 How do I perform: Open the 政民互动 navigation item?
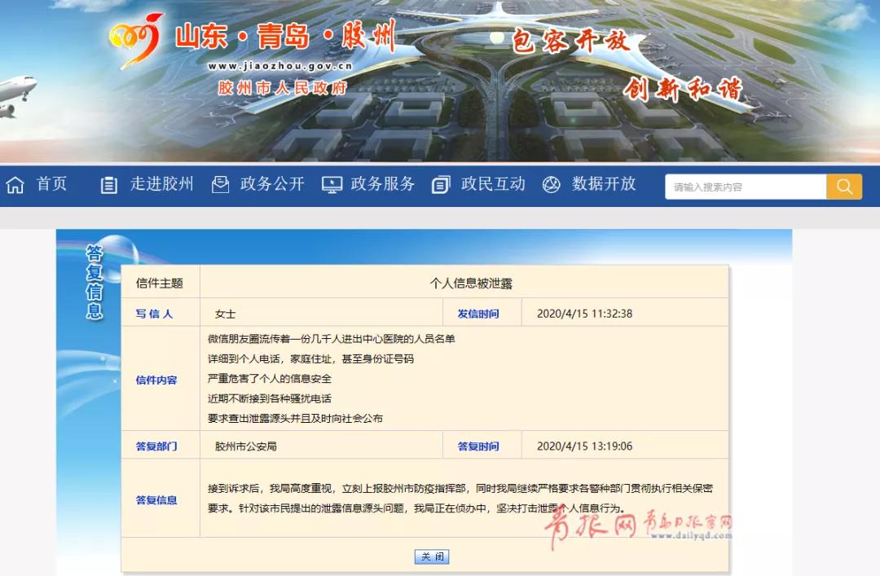(x=493, y=184)
